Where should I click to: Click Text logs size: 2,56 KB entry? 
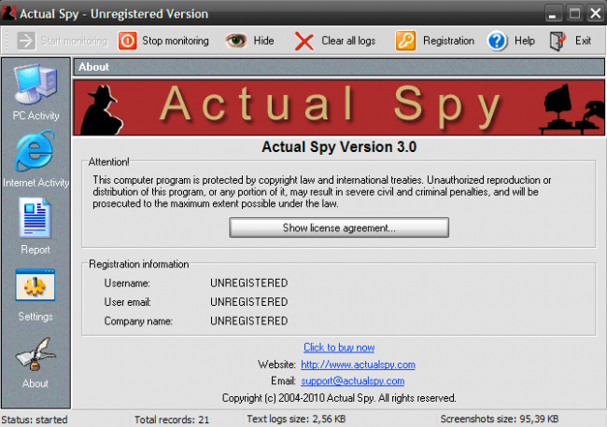tap(297, 419)
